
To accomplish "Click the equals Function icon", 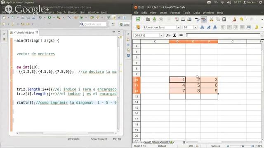I will click(181, 35).
